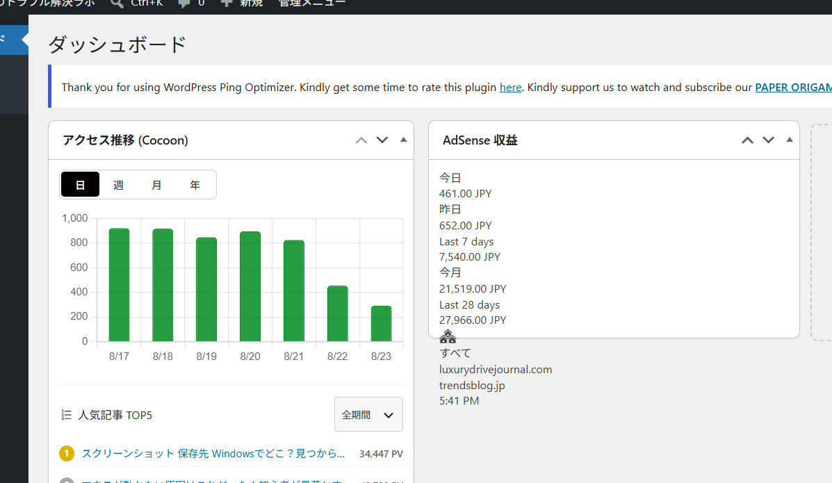Switch chart to 年 view
The height and width of the screenshot is (483, 832).
195,185
